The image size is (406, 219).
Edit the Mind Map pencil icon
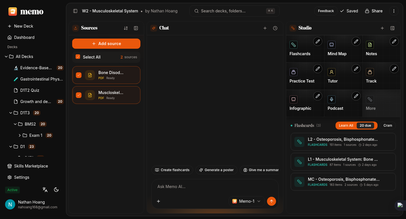click(x=356, y=41)
